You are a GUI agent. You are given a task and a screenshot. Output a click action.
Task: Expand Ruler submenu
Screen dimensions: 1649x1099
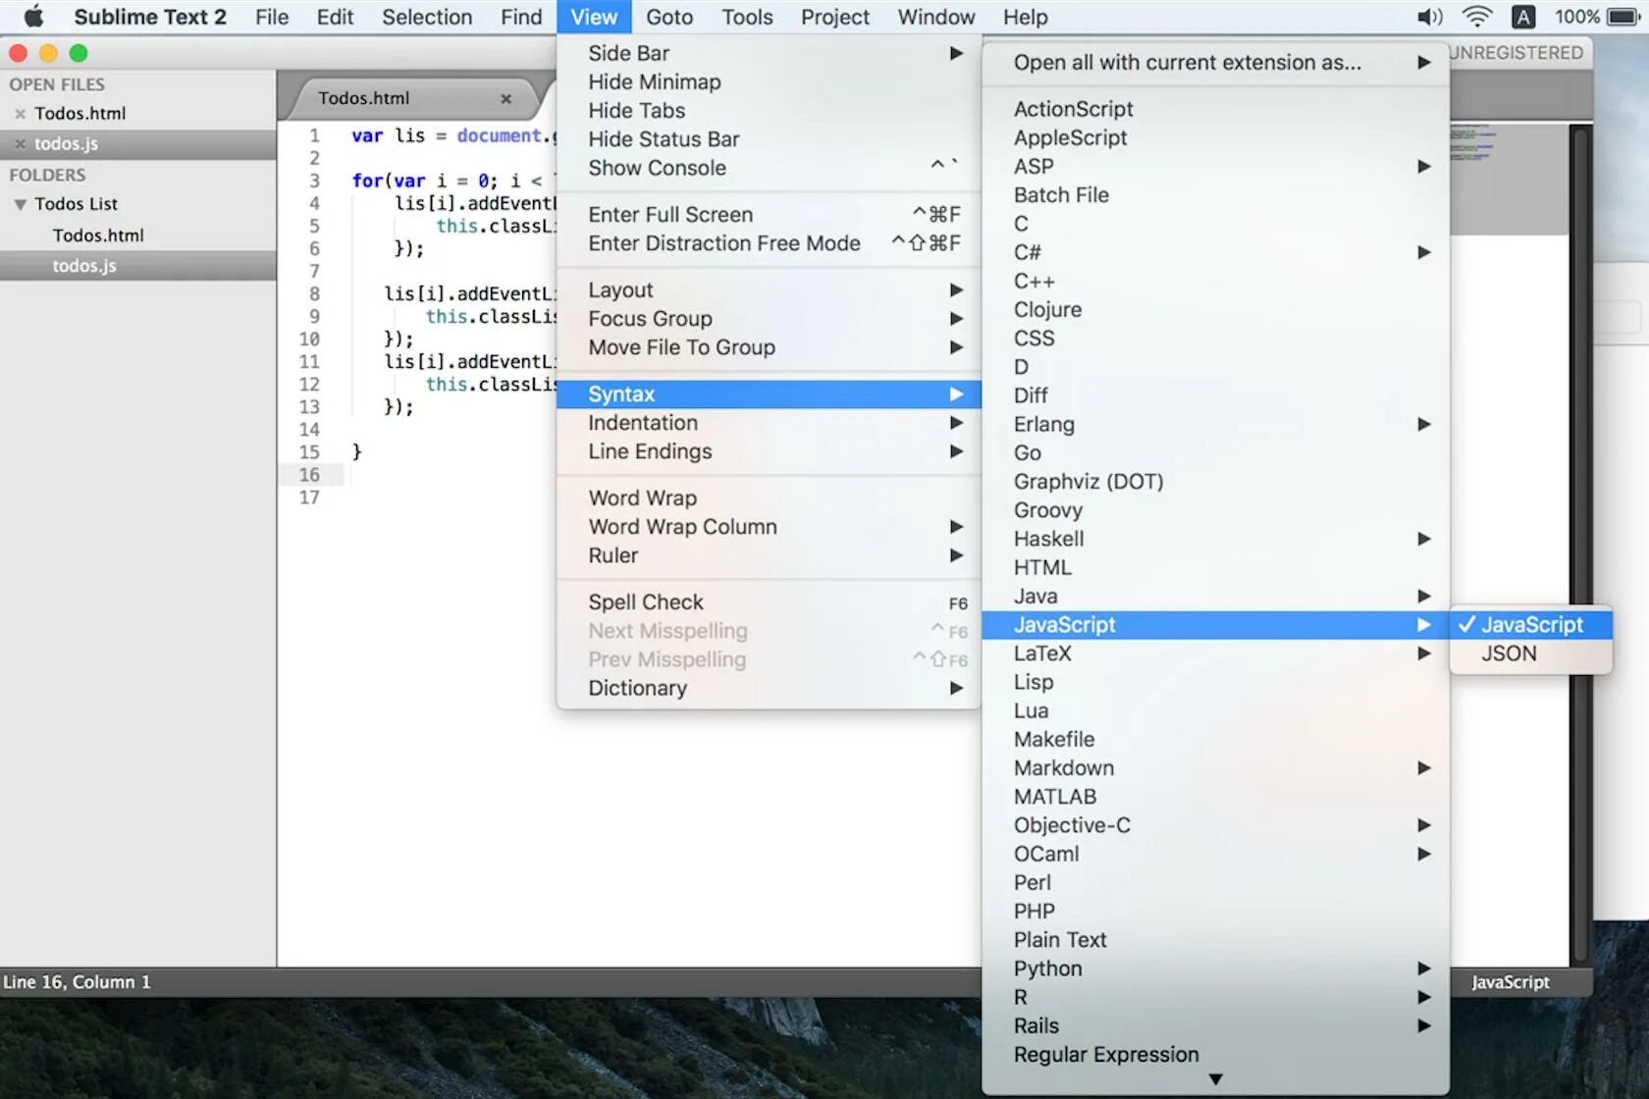click(769, 555)
